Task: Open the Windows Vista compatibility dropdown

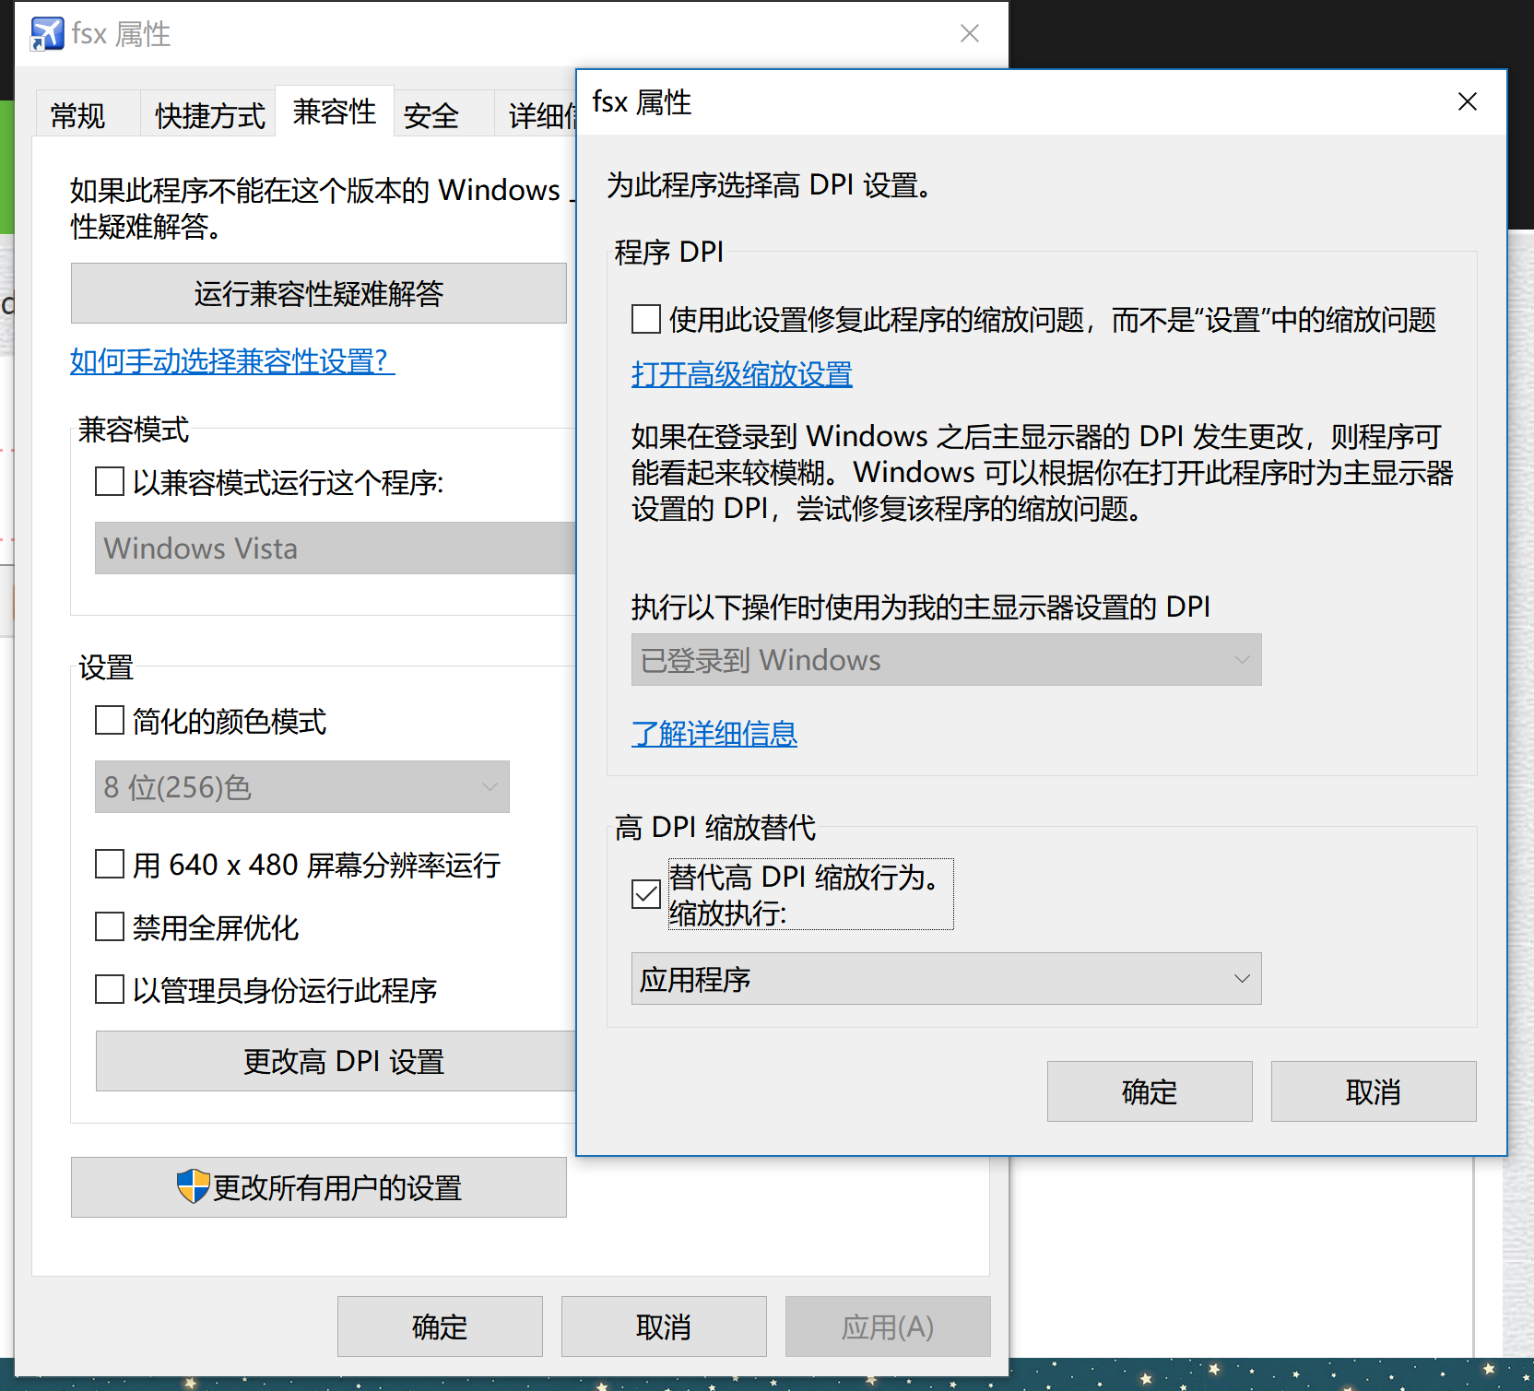Action: (x=336, y=548)
